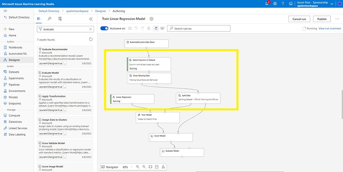Click the auto layout icon
This screenshot has width=343, height=172.
tap(163, 167)
